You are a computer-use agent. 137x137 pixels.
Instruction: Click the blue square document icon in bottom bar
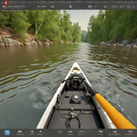(7, 132)
